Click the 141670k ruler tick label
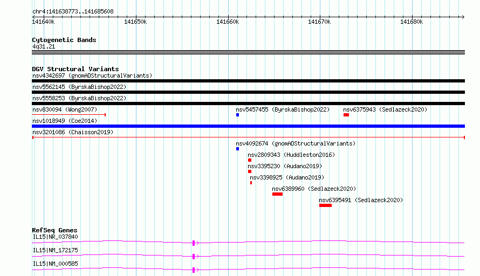Image resolution: width=480 pixels, height=276 pixels. (x=319, y=22)
